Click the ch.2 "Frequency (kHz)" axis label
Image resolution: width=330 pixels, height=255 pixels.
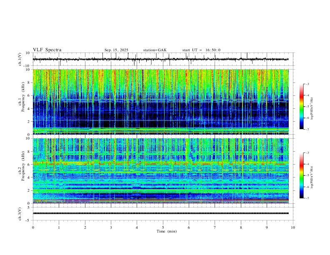(x=23, y=166)
